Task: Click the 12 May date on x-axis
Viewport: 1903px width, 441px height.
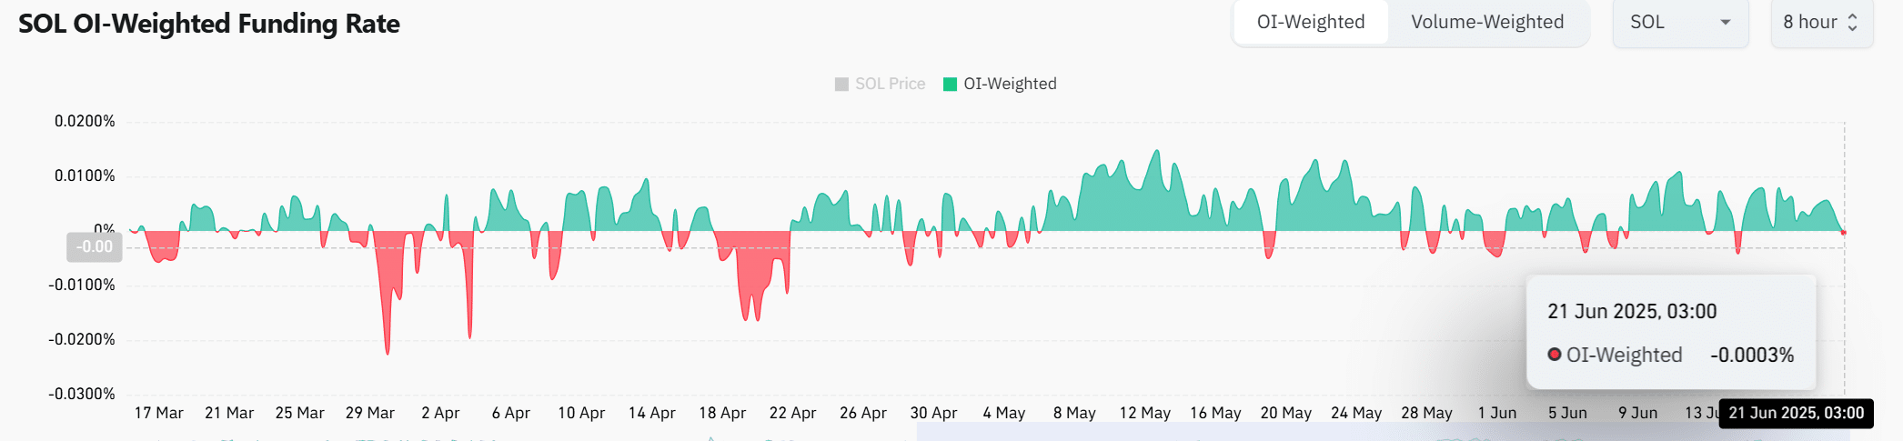Action: click(1144, 413)
